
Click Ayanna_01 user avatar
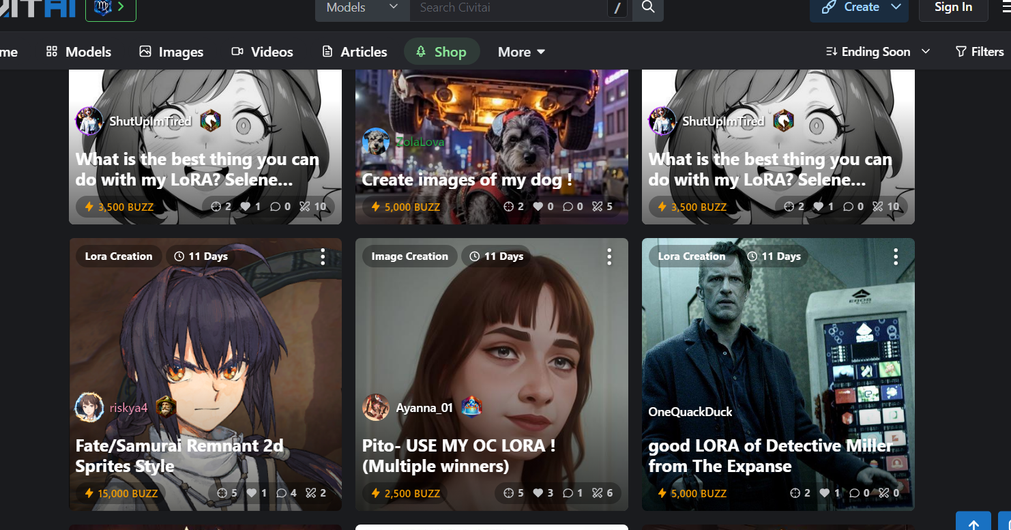pyautogui.click(x=376, y=407)
